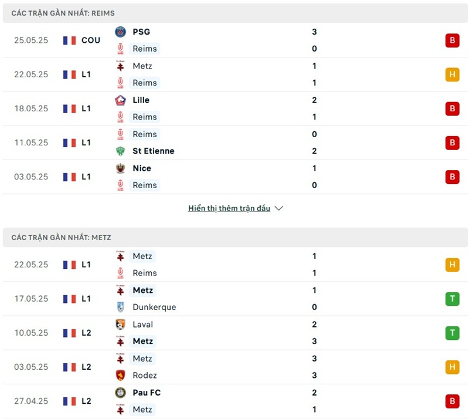
Task: Click green 'T' badge for Metz vs Dunkerque
Action: [x=452, y=299]
